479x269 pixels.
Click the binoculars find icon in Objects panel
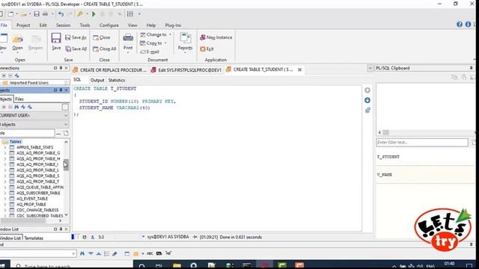(x=16, y=107)
